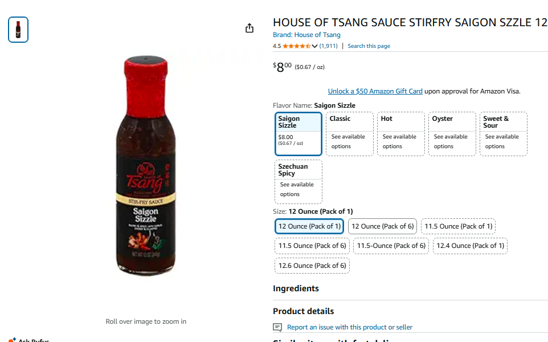Choose the Hot flavor option

tap(401, 133)
